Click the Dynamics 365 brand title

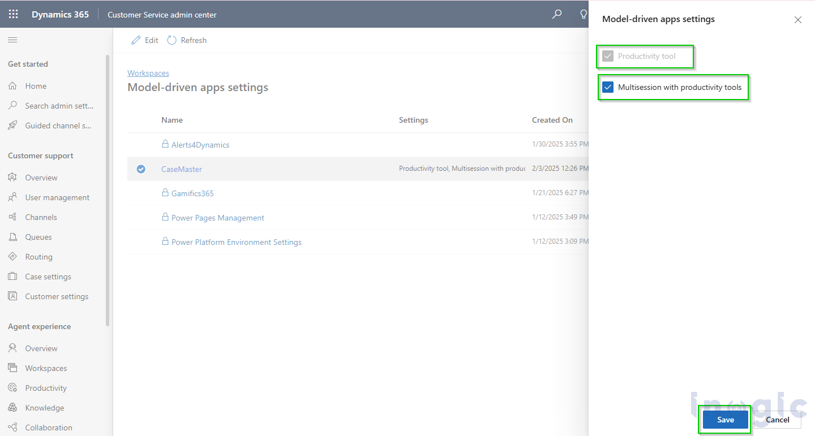(60, 15)
